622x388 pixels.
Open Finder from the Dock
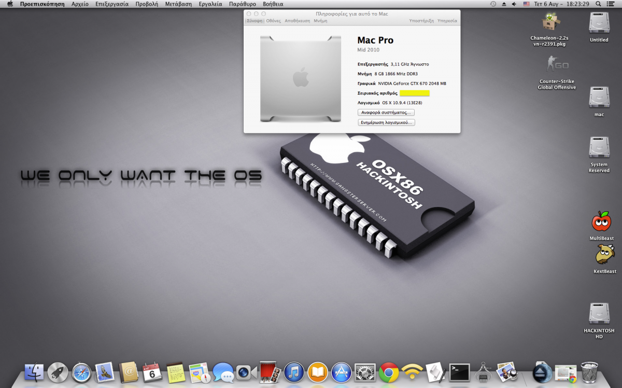click(34, 372)
